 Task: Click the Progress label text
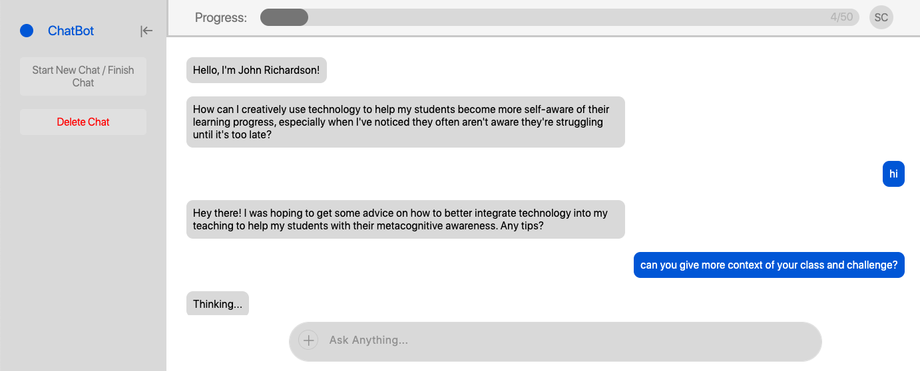[x=220, y=17]
